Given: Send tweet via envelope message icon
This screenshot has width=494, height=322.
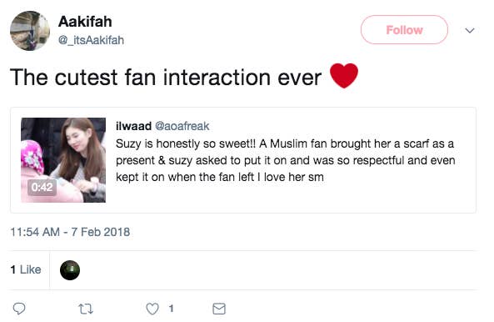Looking at the screenshot, I should click(219, 309).
